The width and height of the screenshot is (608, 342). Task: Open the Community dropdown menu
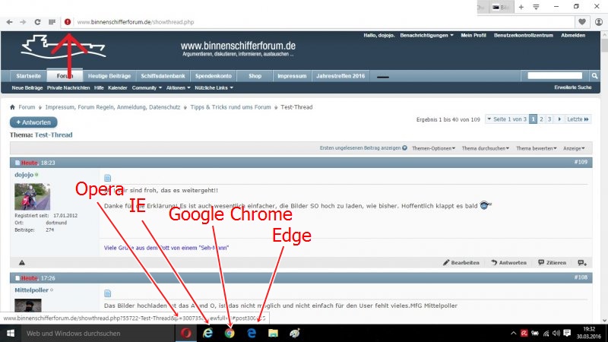(x=146, y=87)
